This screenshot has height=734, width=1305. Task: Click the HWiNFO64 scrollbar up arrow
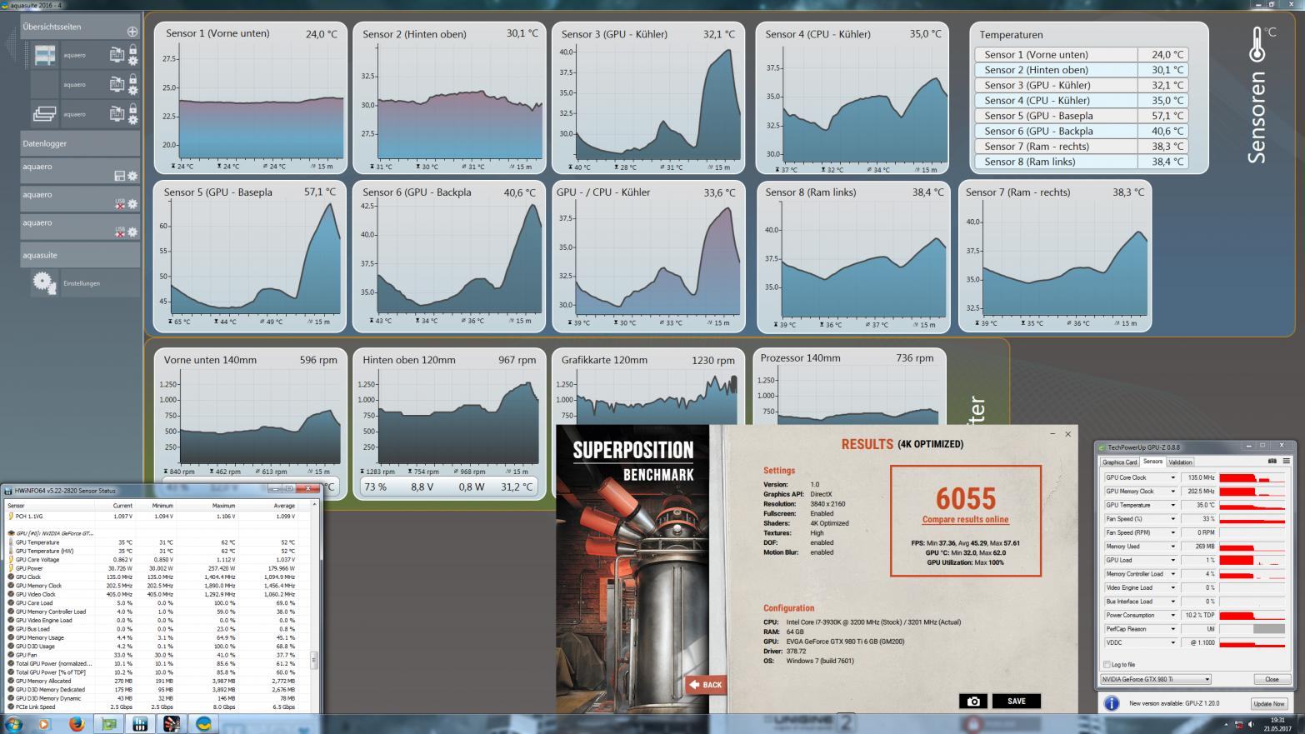314,505
